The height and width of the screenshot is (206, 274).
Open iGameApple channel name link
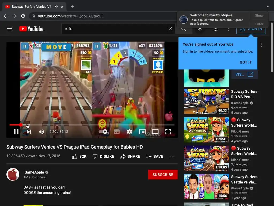coord(34,172)
